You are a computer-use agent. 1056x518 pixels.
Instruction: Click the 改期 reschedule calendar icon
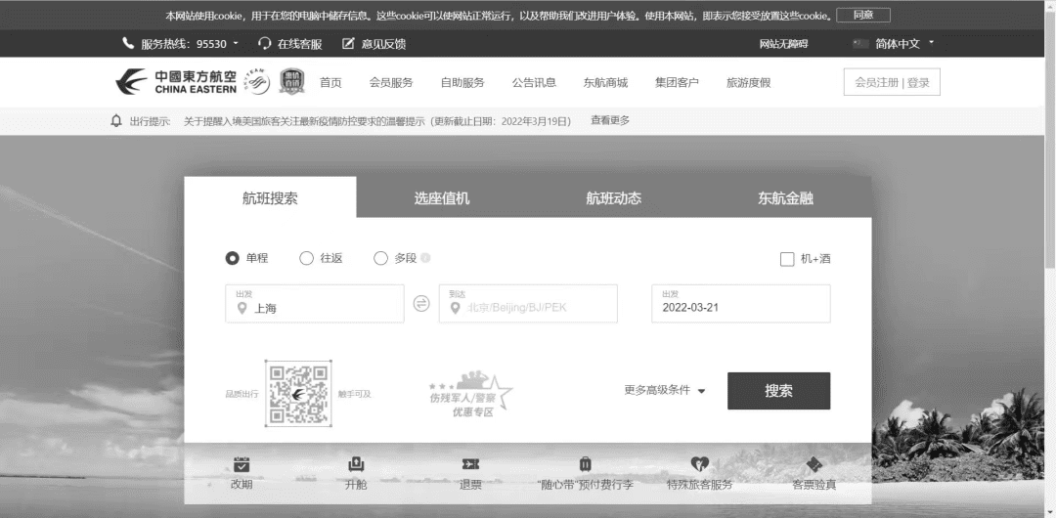[242, 465]
